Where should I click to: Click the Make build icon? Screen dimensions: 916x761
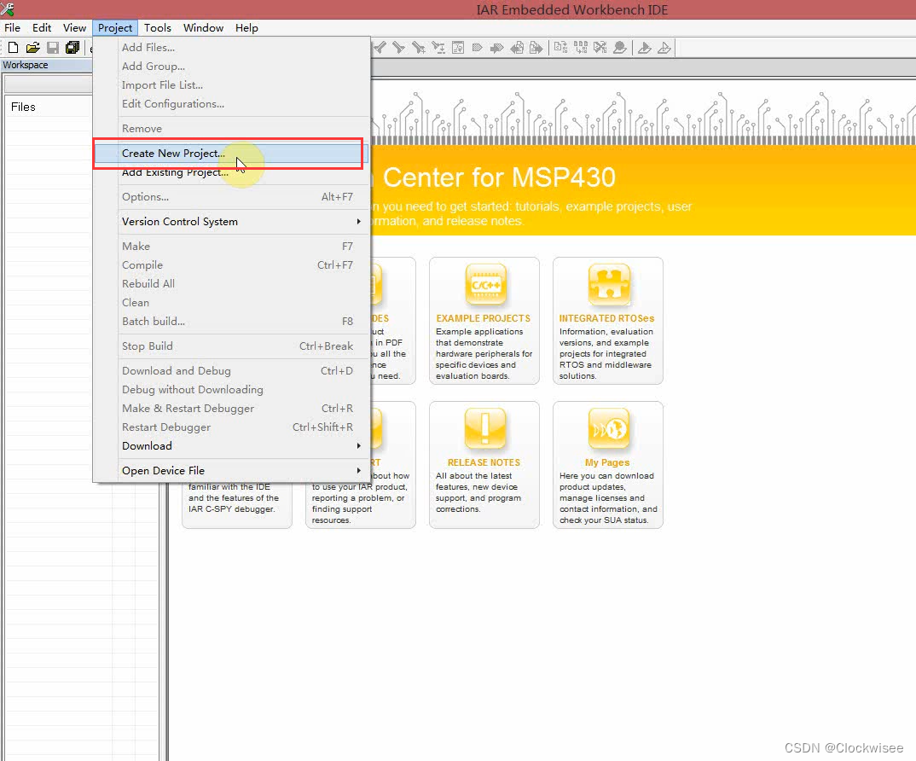coord(581,48)
